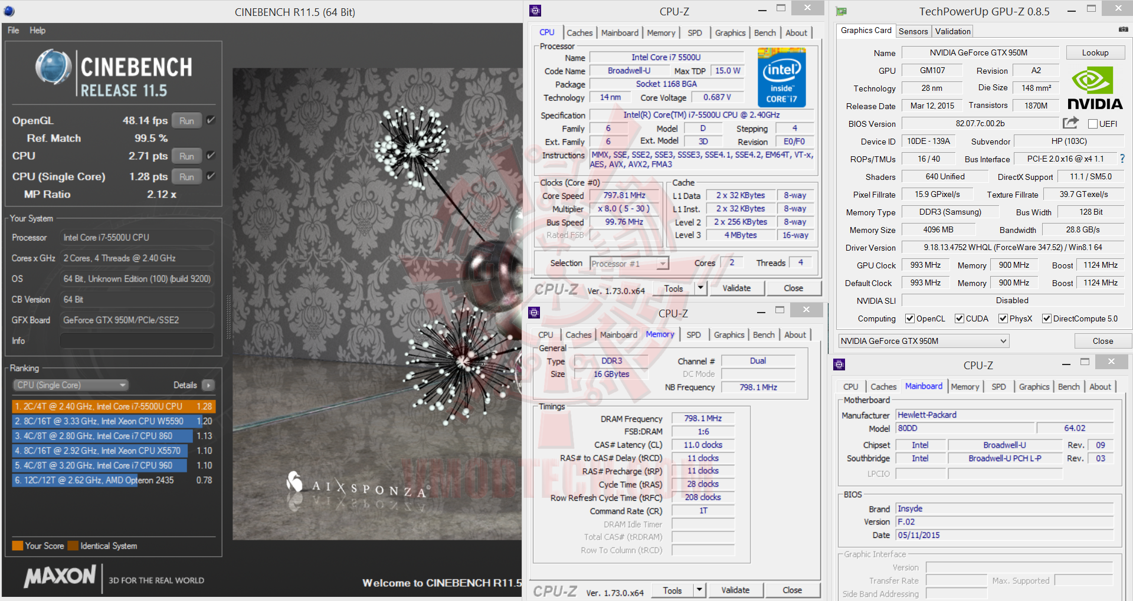
Task: Click the GFX Board value GeForce GTX 950M/PCIe/SSE2
Action: tap(137, 320)
